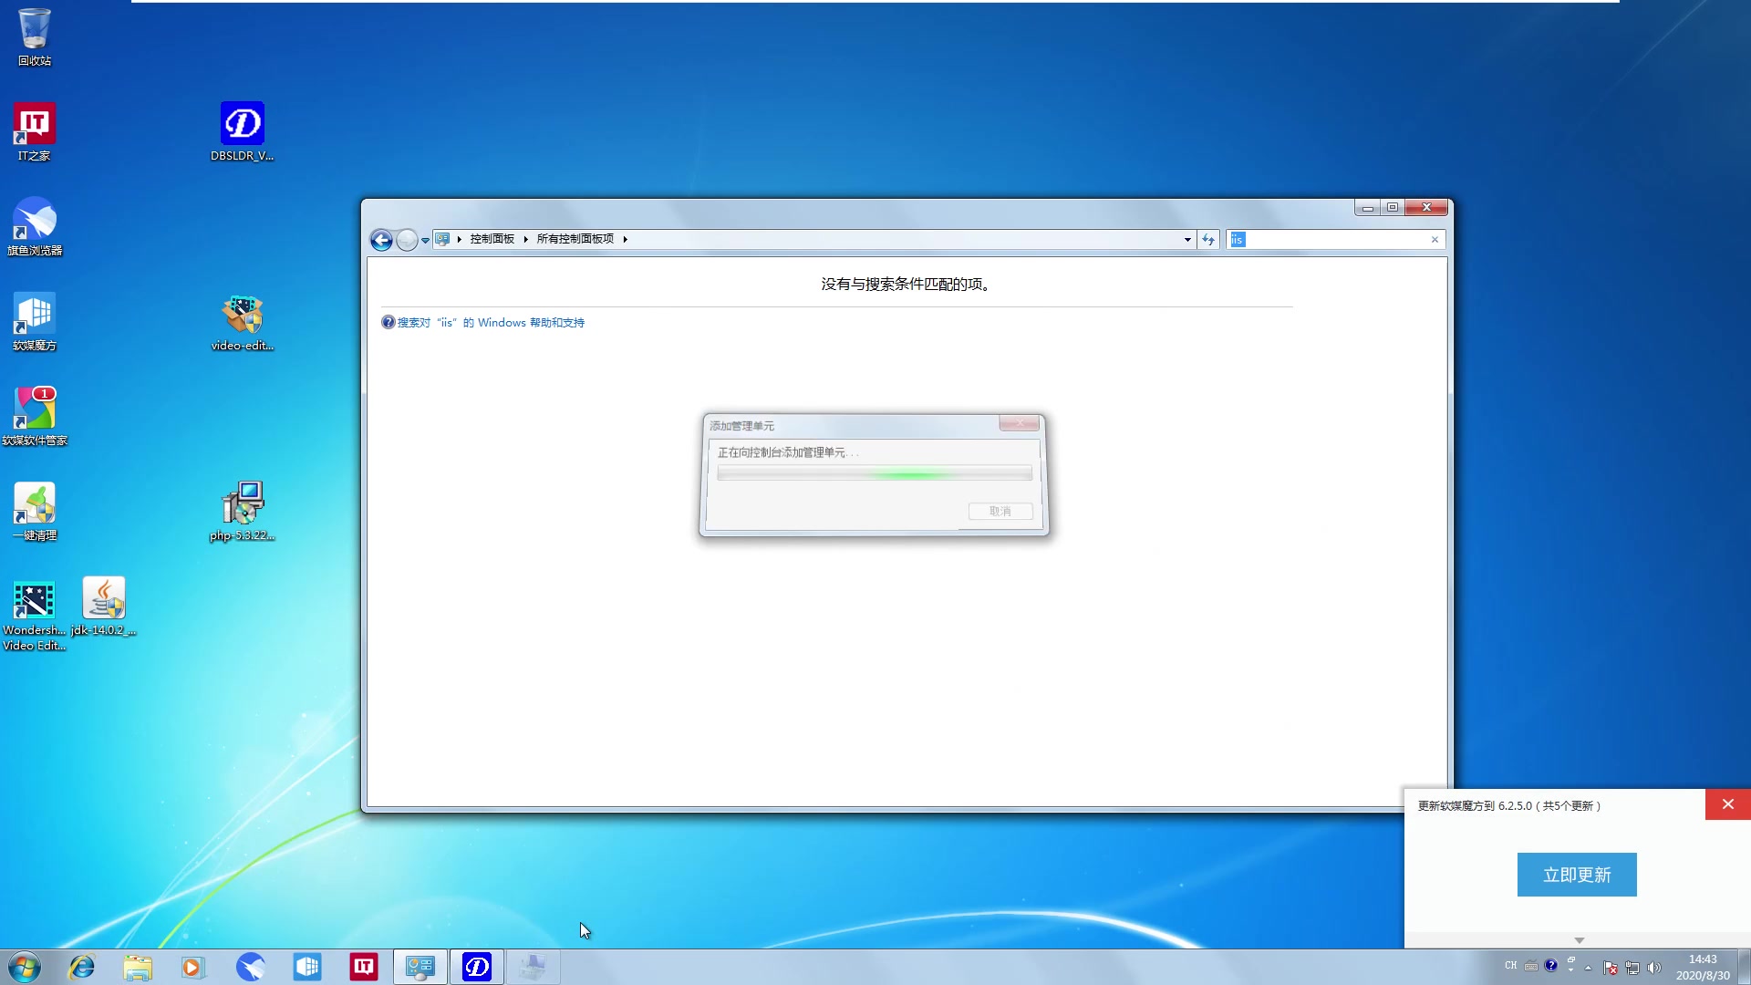The image size is (1751, 985).
Task: Open 所有控制面板项 in the breadcrumb path
Action: [x=575, y=239]
